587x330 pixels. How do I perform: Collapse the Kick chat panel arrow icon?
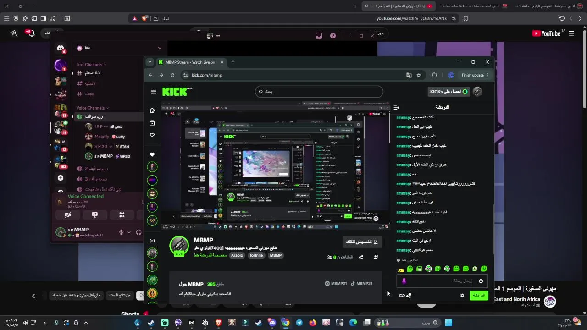(x=396, y=108)
